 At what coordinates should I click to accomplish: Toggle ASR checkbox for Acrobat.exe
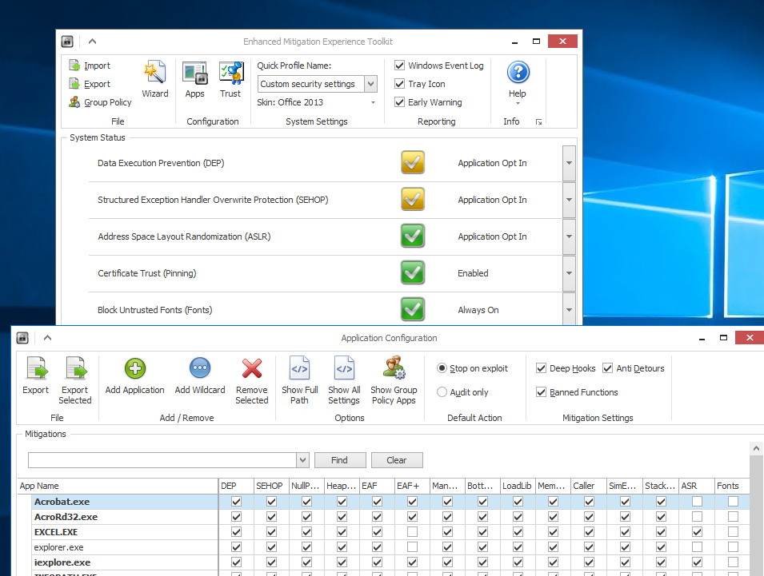pos(698,501)
